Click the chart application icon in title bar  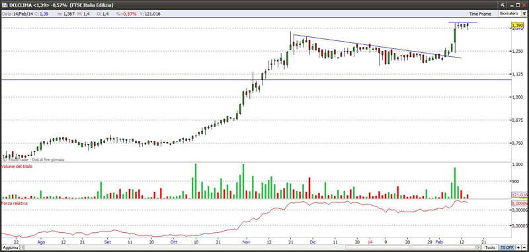click(x=5, y=5)
